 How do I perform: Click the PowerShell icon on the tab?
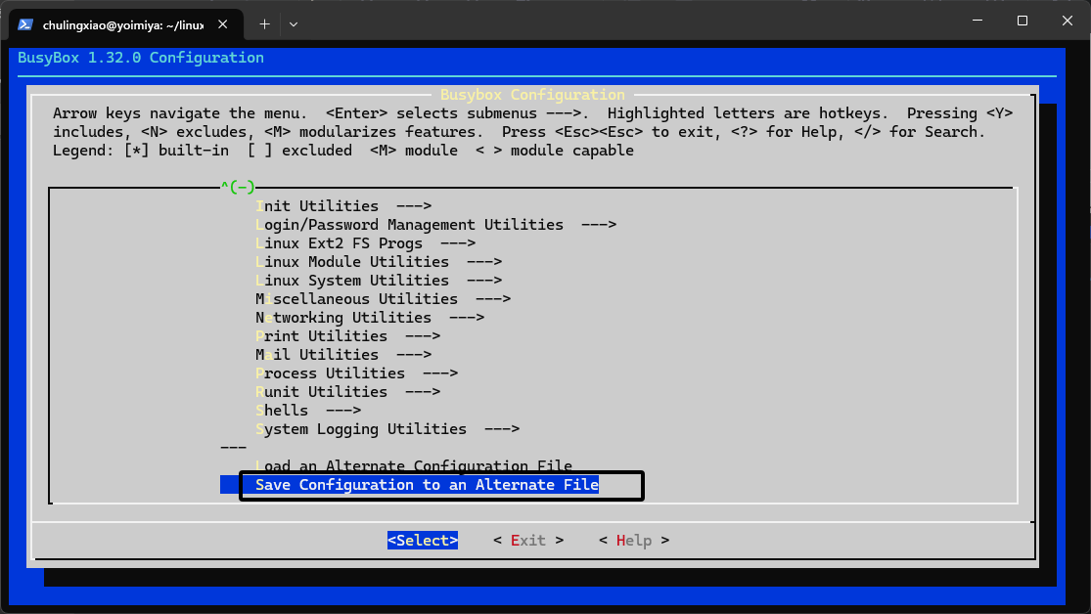point(25,24)
